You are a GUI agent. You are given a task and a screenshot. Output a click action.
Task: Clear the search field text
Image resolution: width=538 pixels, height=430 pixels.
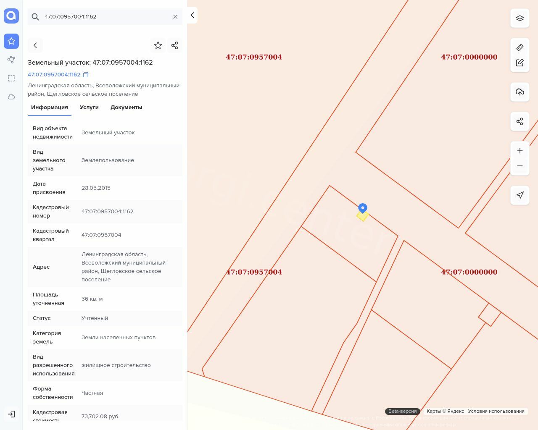pos(175,17)
